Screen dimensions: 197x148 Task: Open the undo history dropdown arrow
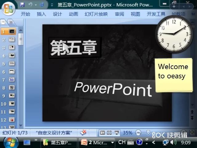click(x=36, y=5)
